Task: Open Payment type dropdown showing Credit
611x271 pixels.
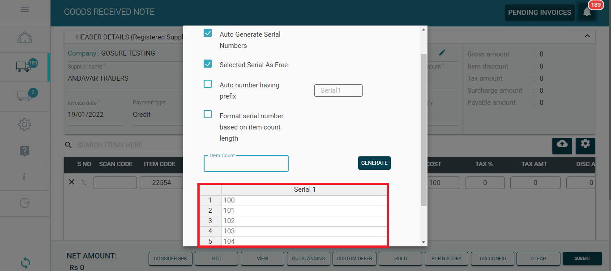Action: pyautogui.click(x=158, y=115)
